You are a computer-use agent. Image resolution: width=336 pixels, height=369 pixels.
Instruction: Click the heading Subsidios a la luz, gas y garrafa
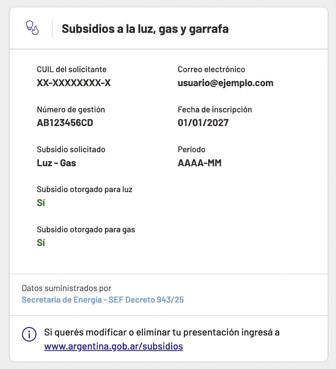click(x=145, y=29)
